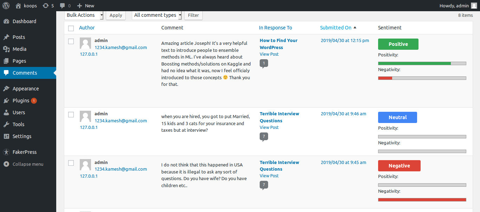
Task: Click the Plugins plug icon
Action: [6, 101]
